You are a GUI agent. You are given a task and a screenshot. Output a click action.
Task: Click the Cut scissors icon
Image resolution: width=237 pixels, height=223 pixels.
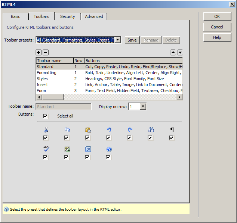coord(46,130)
